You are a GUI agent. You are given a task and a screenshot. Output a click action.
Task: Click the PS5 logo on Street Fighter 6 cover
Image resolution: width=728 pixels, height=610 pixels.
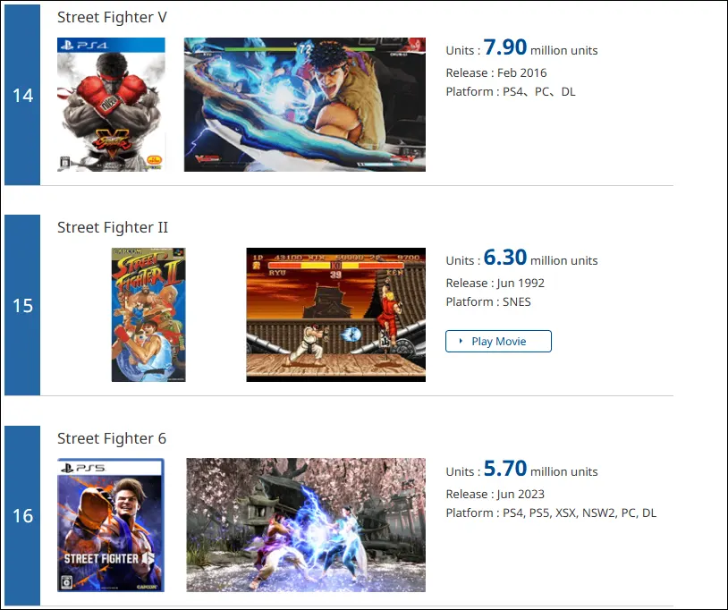83,468
